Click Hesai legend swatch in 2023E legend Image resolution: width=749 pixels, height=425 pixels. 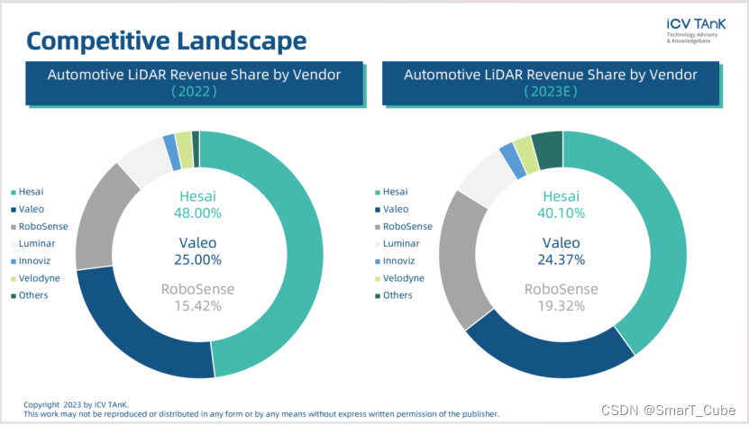coord(378,193)
